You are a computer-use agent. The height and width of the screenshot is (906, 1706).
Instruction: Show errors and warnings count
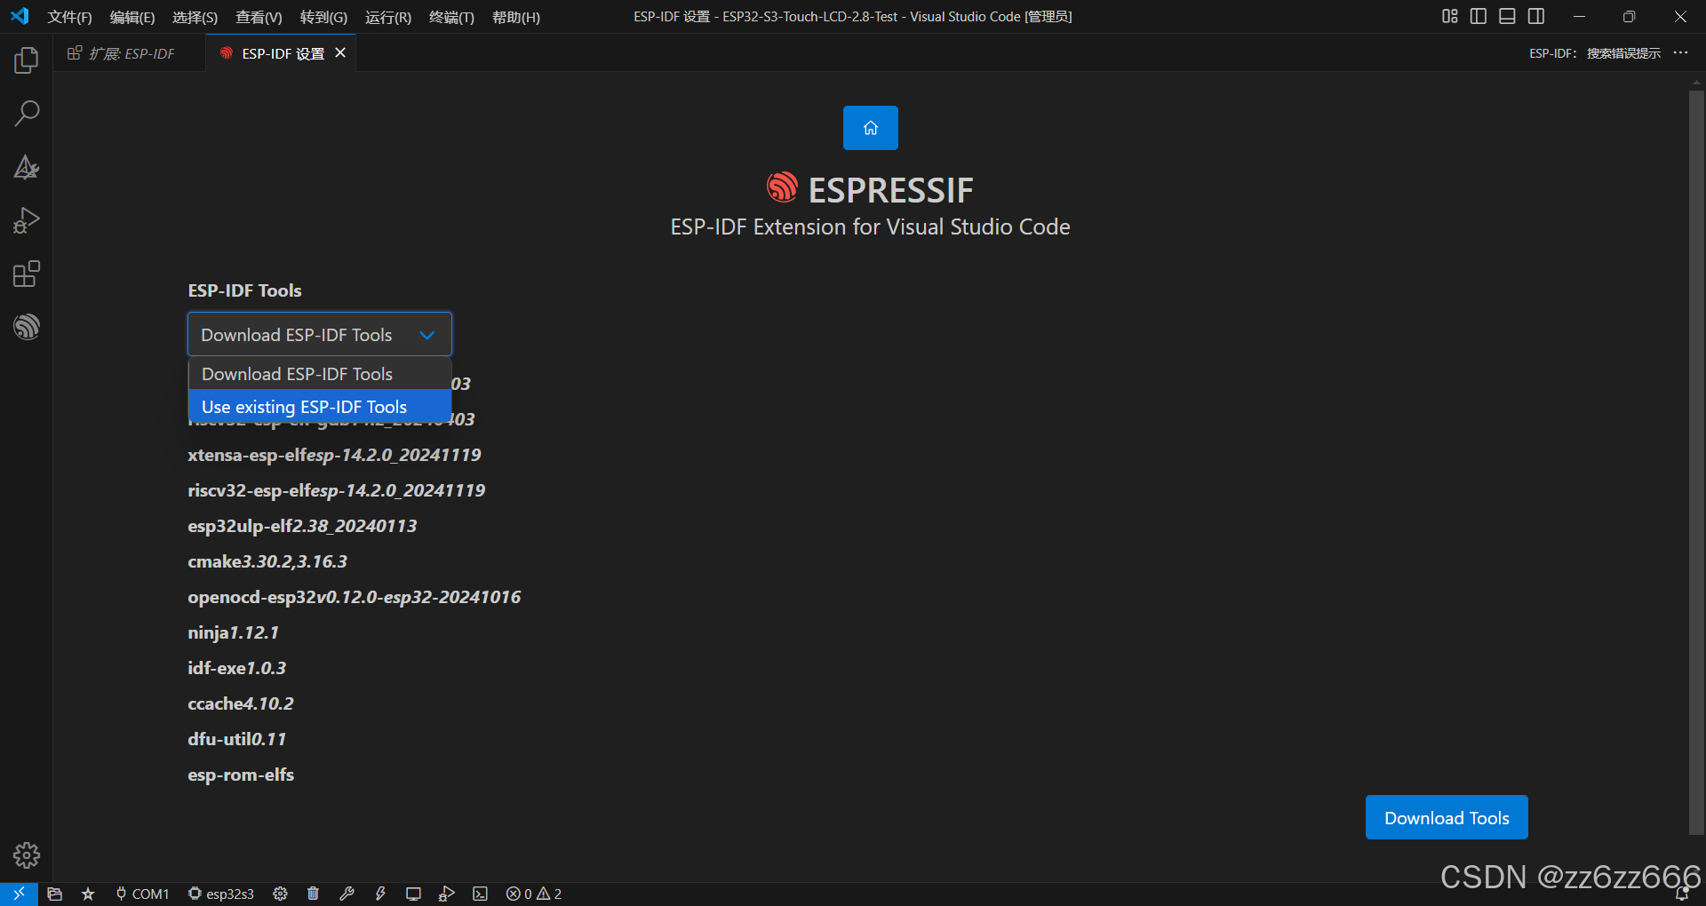pyautogui.click(x=534, y=894)
